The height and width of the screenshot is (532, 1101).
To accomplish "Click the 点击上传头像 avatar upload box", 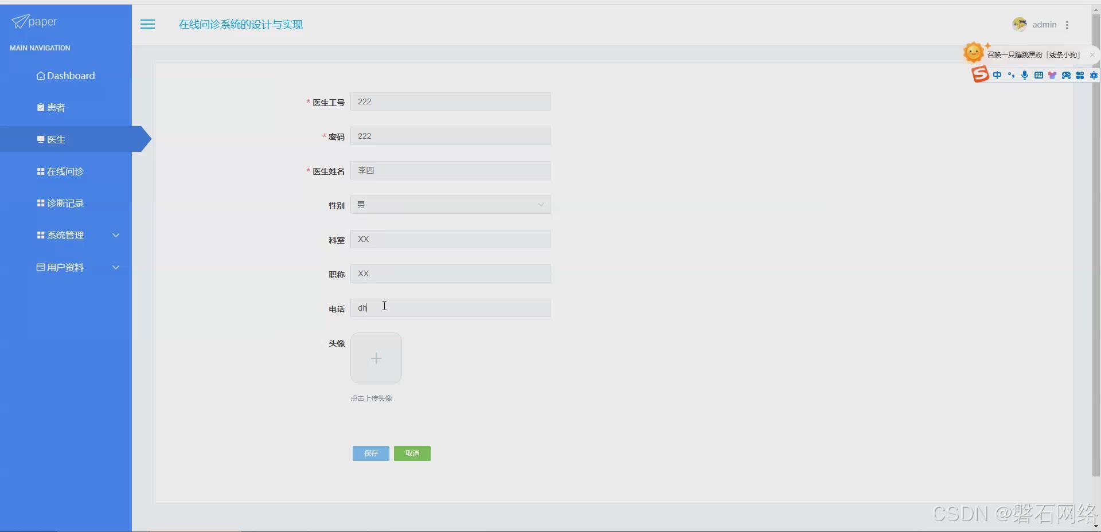I will 376,358.
